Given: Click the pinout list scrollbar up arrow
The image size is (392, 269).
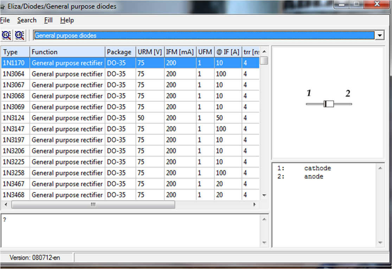Looking at the screenshot, I should point(380,168).
